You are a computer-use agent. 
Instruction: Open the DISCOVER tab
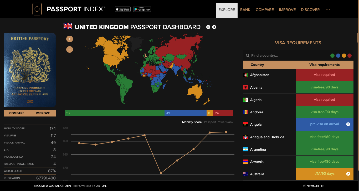pyautogui.click(x=310, y=10)
